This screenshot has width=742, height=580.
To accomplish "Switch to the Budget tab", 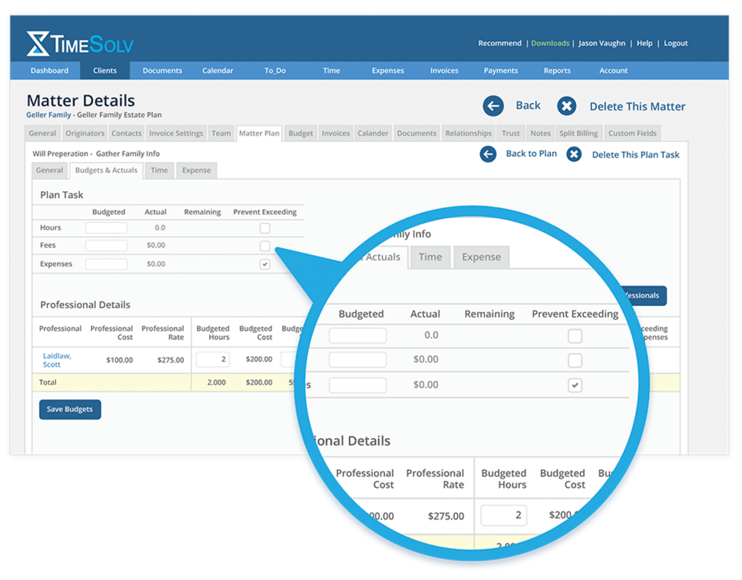I will (300, 133).
